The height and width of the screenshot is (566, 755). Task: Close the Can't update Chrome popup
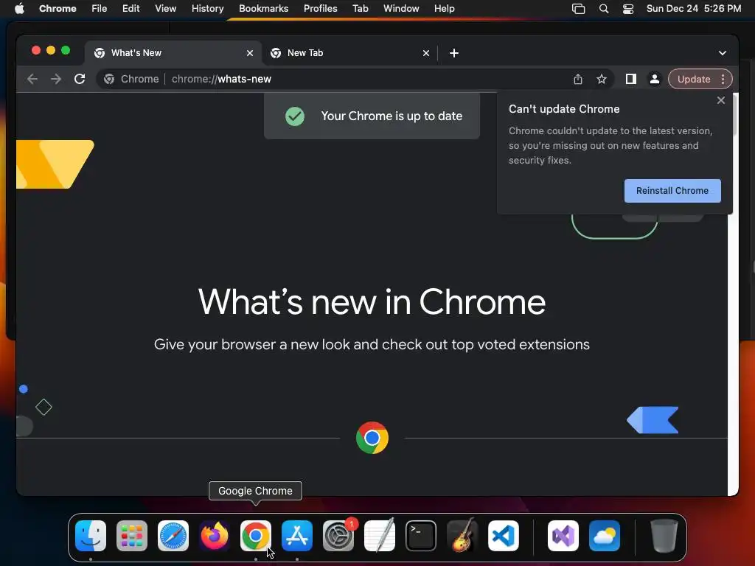(721, 100)
